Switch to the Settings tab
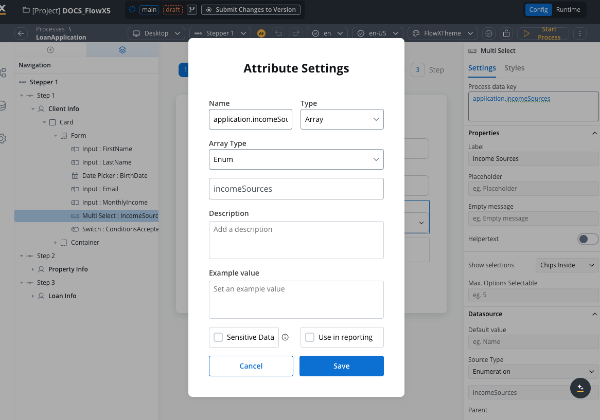Image resolution: width=600 pixels, height=420 pixels. 482,68
